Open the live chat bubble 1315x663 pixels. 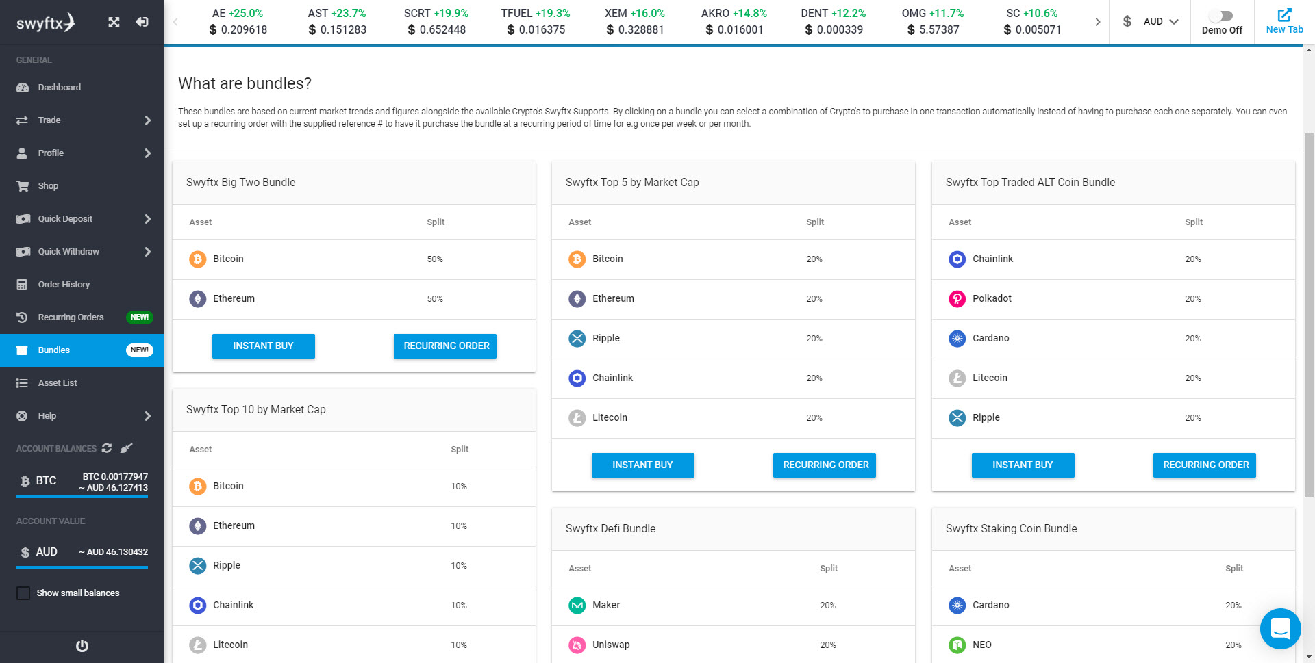tap(1280, 628)
